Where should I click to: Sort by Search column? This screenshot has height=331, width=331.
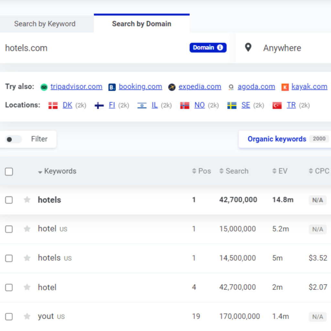click(234, 171)
